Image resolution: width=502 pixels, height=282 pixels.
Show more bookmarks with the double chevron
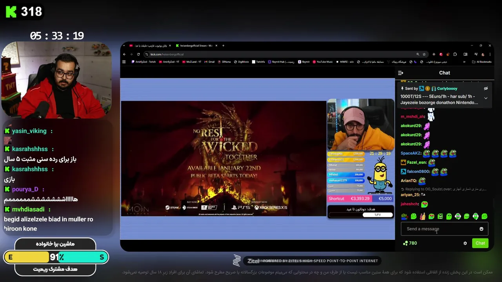(x=464, y=62)
